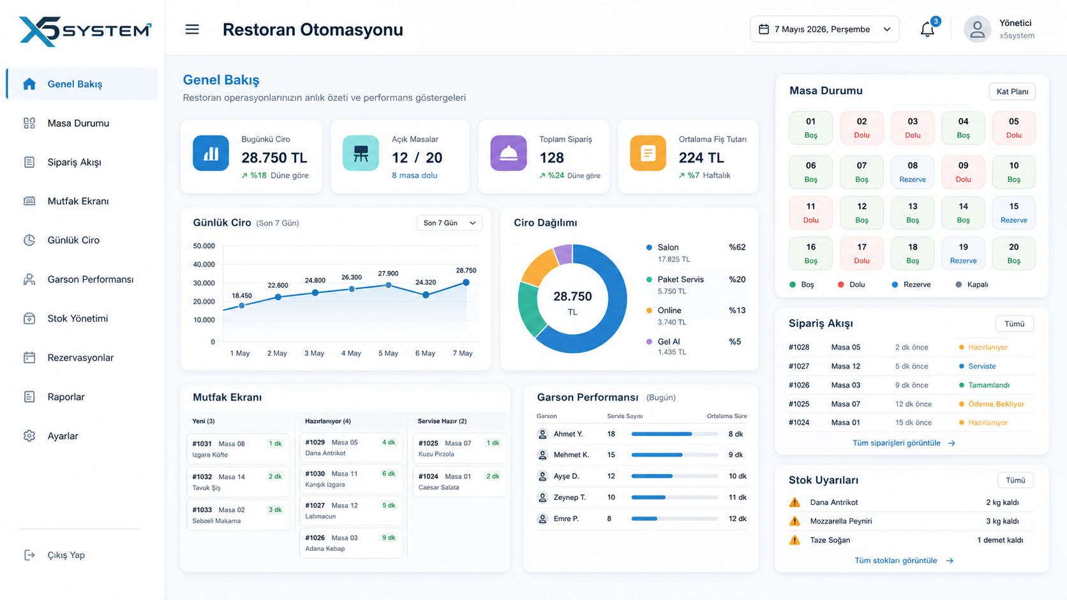Click waiter icon next to Emre P.

(x=542, y=519)
